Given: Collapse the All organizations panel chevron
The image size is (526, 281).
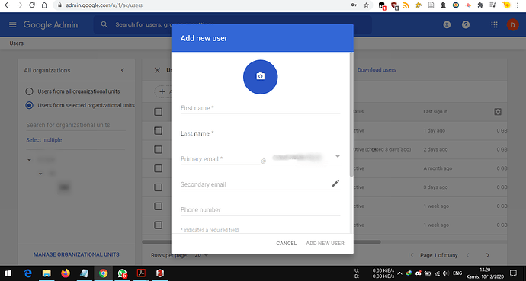Looking at the screenshot, I should click(x=123, y=70).
